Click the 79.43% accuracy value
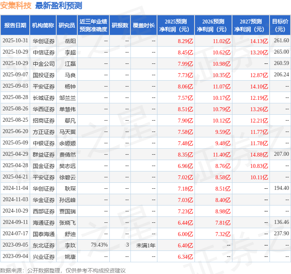 coord(99,245)
